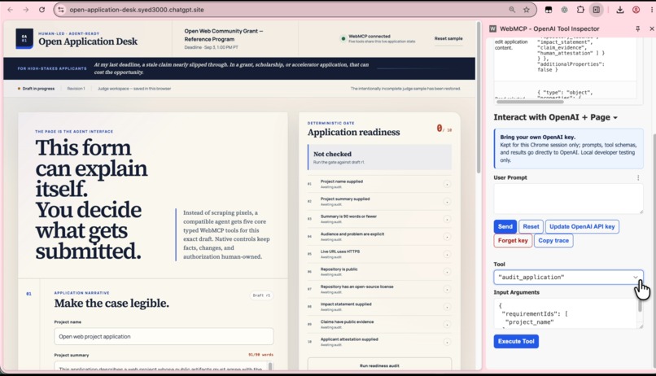656x376 pixels.
Task: Click the '91/90 words' counter
Action: (x=260, y=355)
